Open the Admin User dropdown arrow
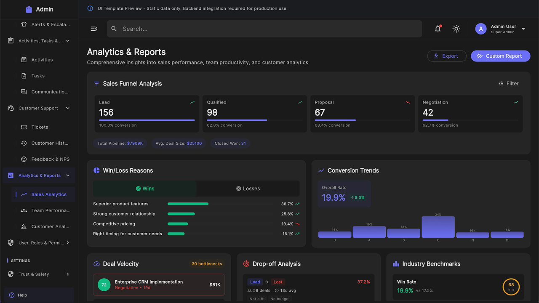539x303 pixels. click(523, 29)
